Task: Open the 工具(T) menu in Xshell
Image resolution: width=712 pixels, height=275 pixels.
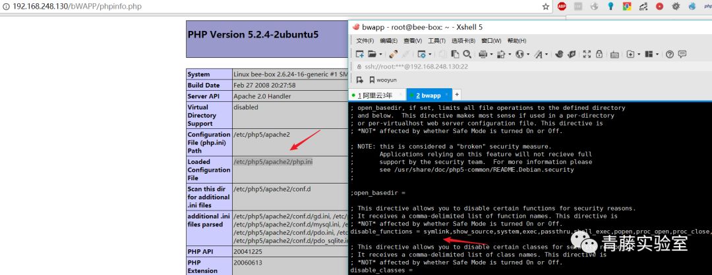Action: (x=436, y=41)
